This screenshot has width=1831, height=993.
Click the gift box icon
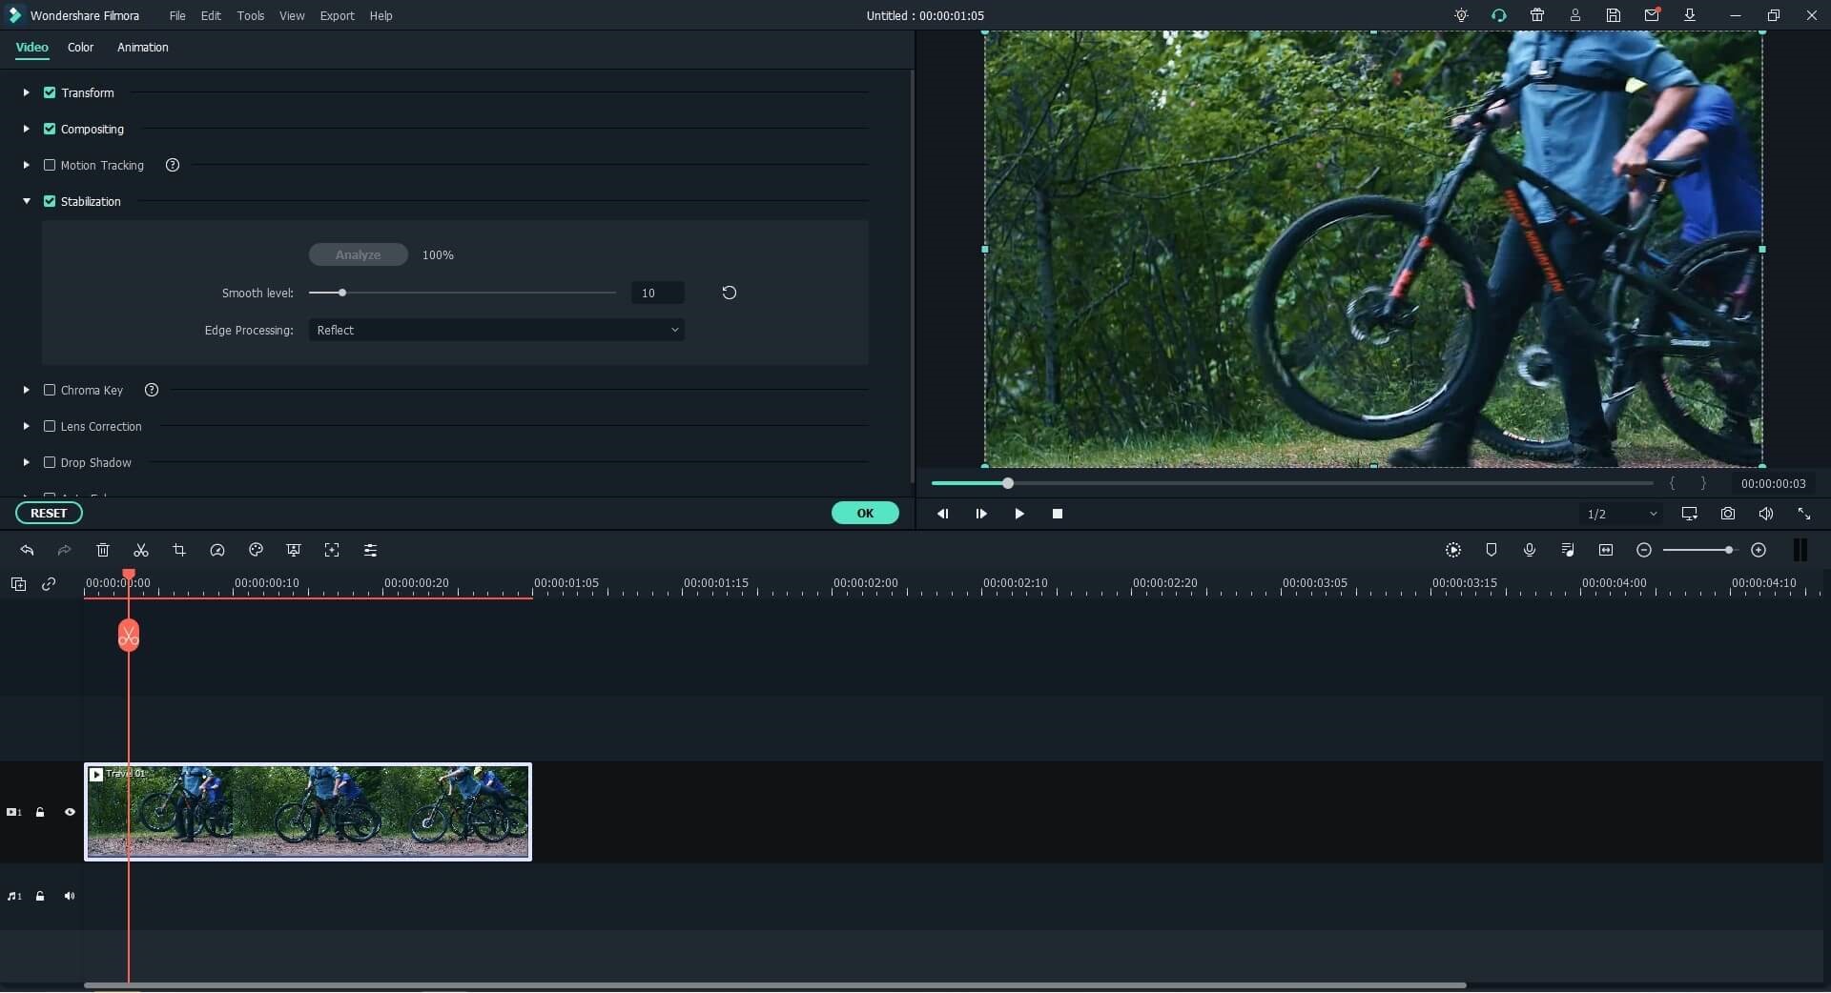[1537, 15]
